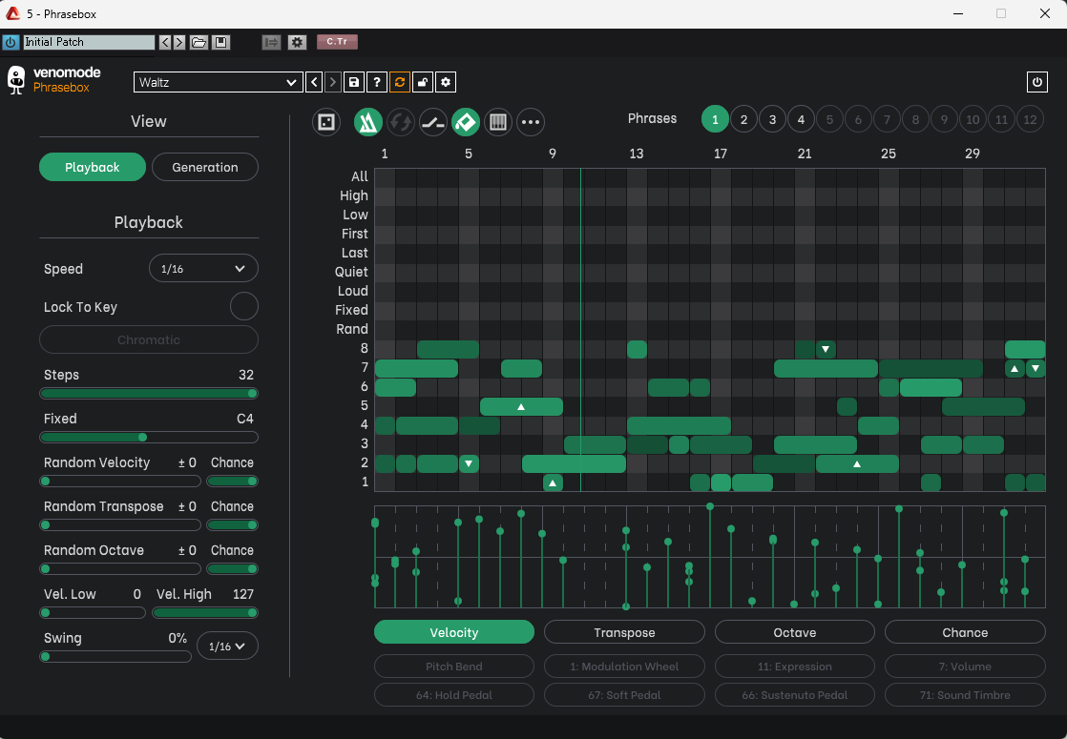
Task: Click the piano keys icon
Action: (497, 122)
